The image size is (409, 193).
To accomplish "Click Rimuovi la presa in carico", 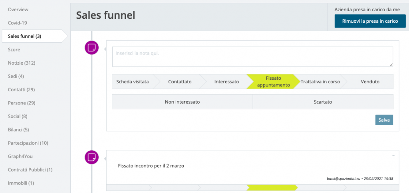I will coord(370,21).
